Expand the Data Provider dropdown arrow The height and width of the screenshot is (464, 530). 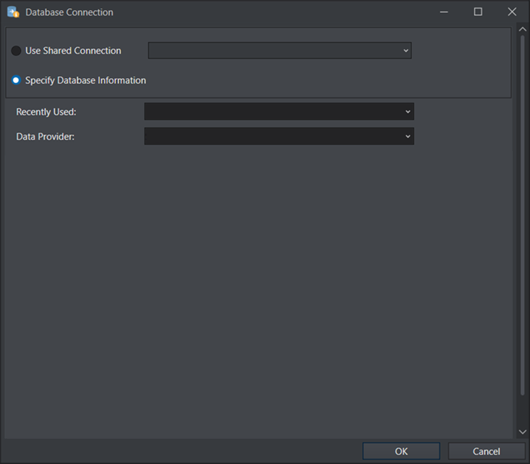click(408, 136)
